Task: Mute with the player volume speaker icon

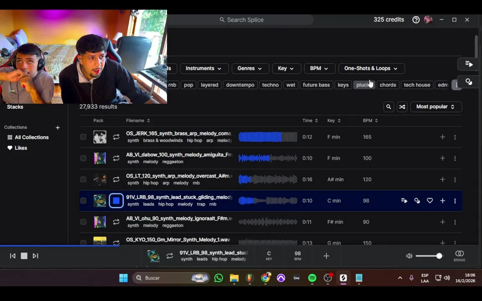Action: tap(409, 256)
